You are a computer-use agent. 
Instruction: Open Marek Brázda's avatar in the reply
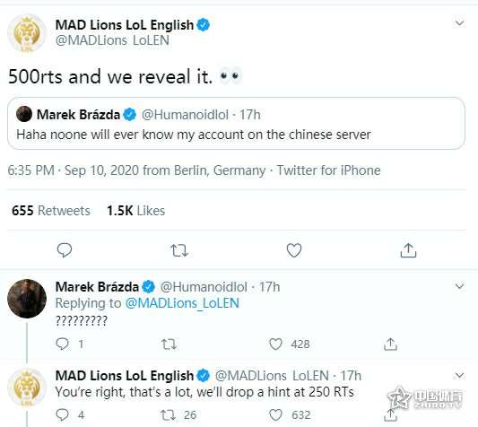tap(27, 299)
